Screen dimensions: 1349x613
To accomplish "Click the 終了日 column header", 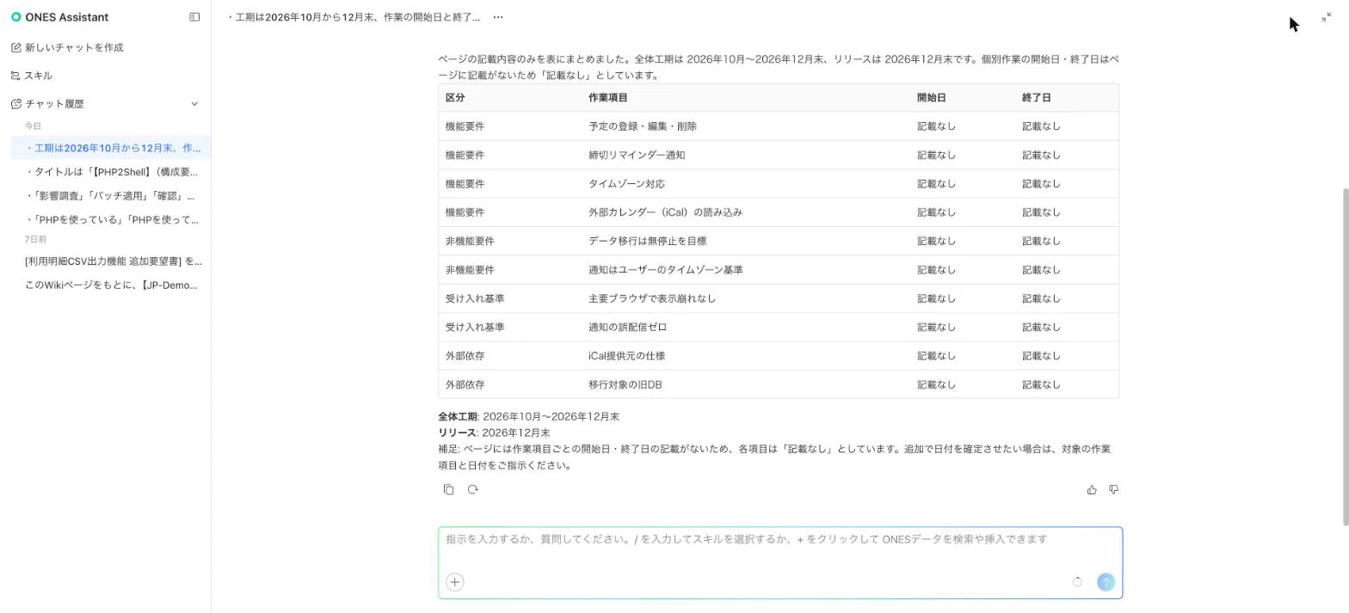I will 1037,98.
